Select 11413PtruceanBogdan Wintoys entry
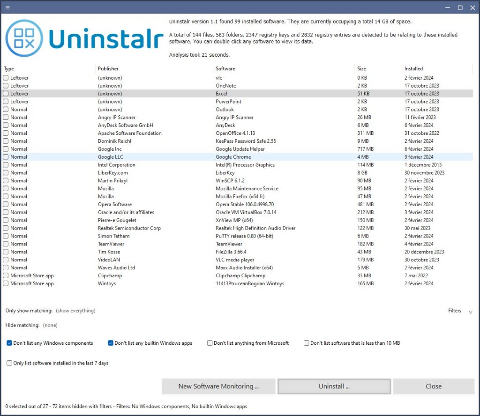The width and height of the screenshot is (480, 416). click(238, 283)
